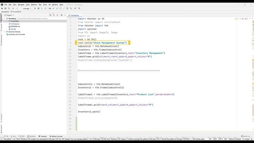Start debugging with the bug icon

[x=38, y=8]
